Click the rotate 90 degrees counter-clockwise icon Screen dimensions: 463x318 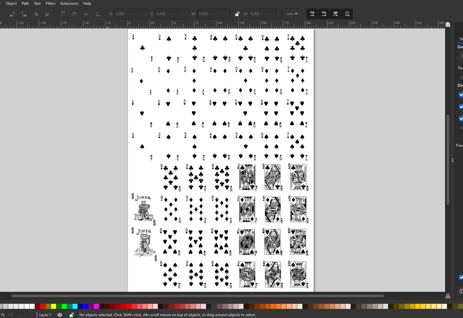[x=12, y=14]
